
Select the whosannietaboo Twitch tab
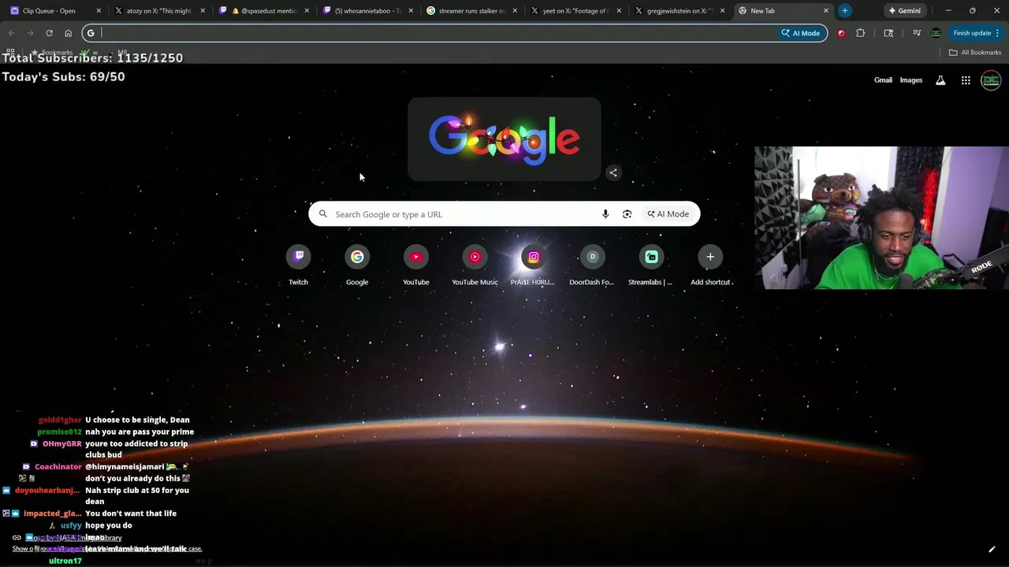[367, 11]
